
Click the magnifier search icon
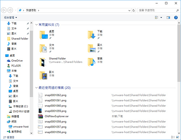click(x=177, y=10)
